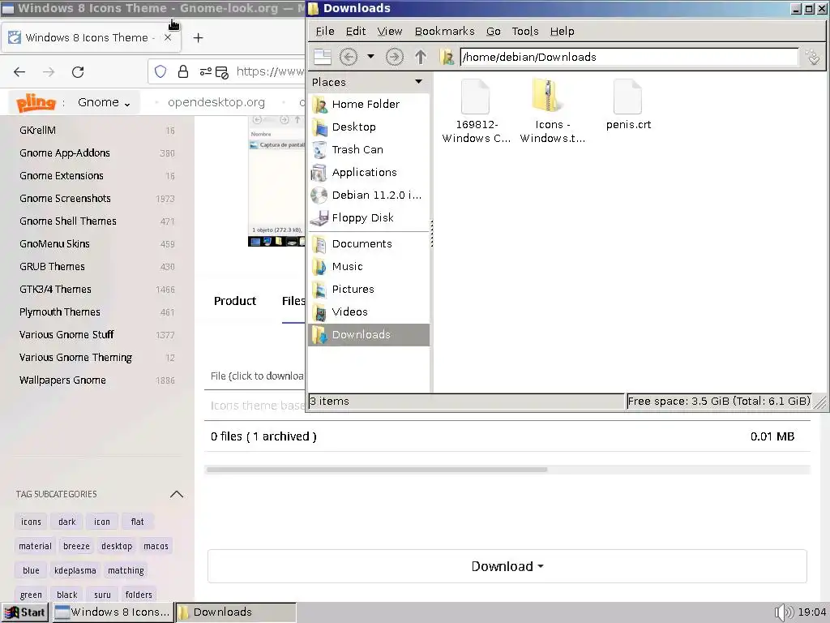The width and height of the screenshot is (830, 623).
Task: Open new tab icon in Downloads file manager toolbar
Action: 322,57
